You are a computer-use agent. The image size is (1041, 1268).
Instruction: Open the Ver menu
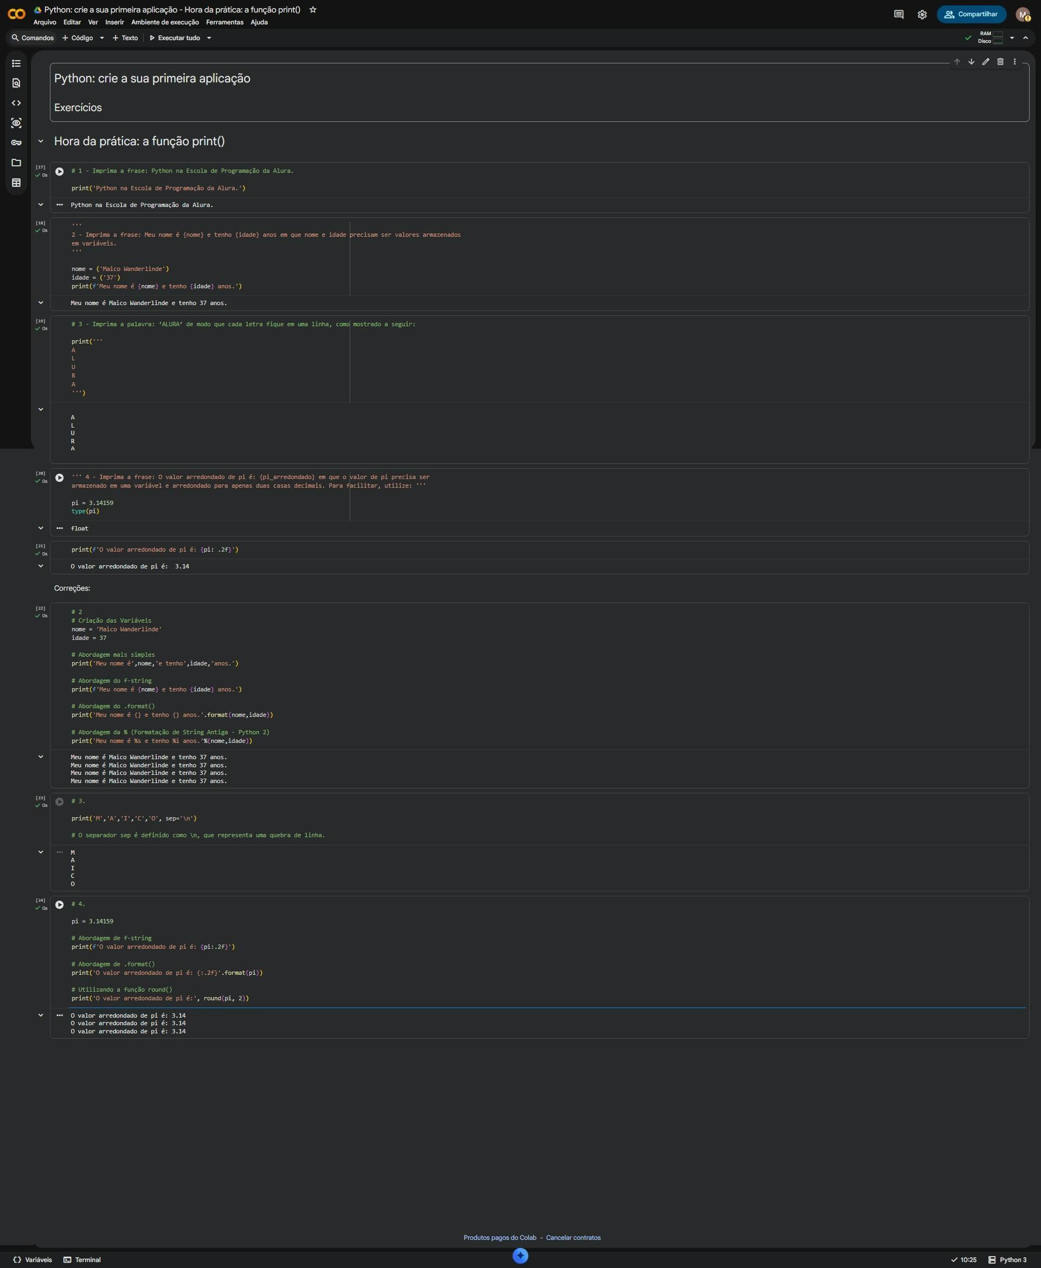click(93, 22)
